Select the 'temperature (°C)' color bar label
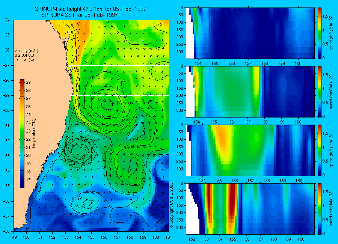The image size is (338, 244). tap(34, 133)
